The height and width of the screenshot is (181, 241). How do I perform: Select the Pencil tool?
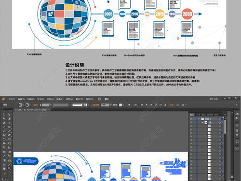9,131
